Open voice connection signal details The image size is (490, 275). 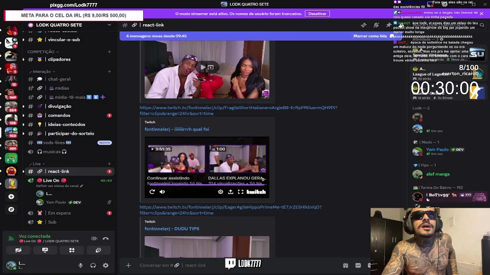(11, 239)
